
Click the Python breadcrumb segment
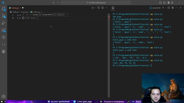[16, 12]
